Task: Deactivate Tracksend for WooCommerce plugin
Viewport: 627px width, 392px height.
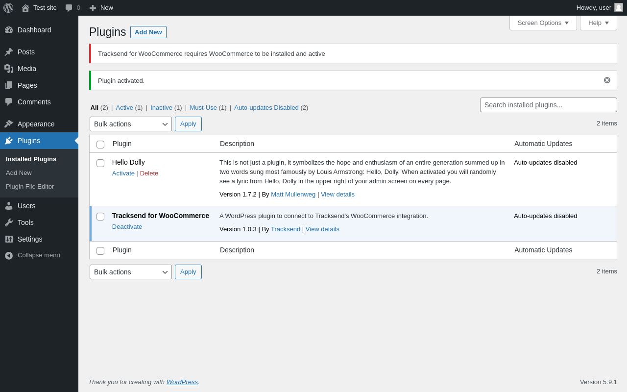Action: 127,227
